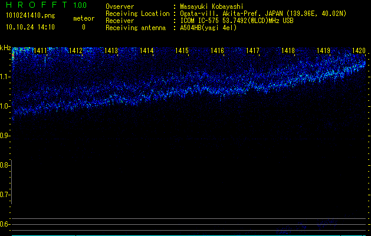Screen dimensions: 371x236
Task: Click the 0.8 frequency axis label
Action: tap(5, 165)
